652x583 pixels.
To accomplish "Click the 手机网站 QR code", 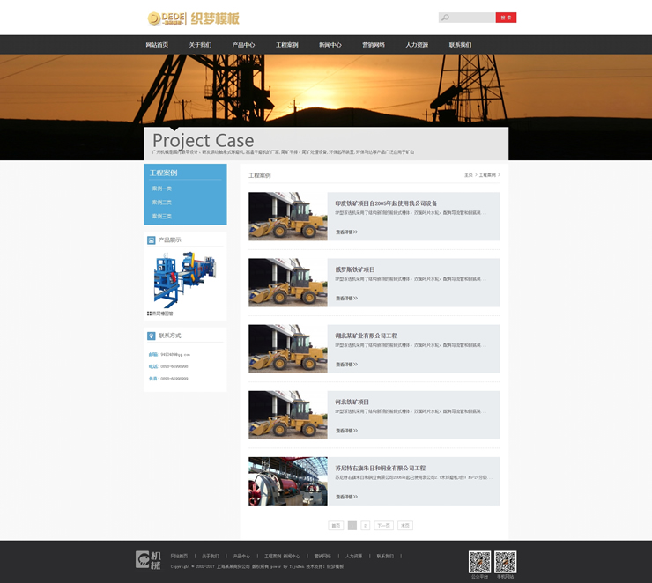I will coord(505,562).
